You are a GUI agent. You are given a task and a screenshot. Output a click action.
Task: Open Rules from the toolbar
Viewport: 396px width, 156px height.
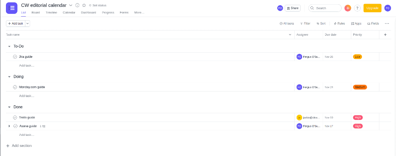tap(339, 23)
